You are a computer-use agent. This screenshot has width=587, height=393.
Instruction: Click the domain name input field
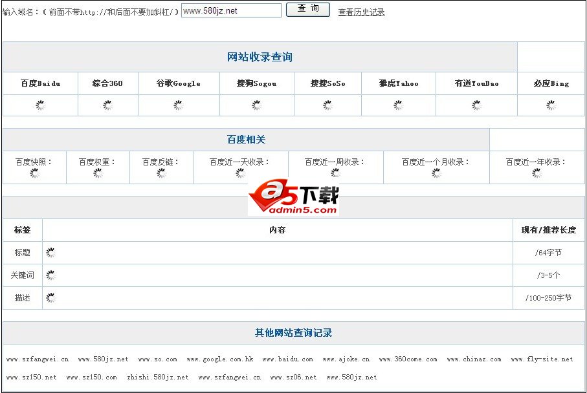(231, 11)
